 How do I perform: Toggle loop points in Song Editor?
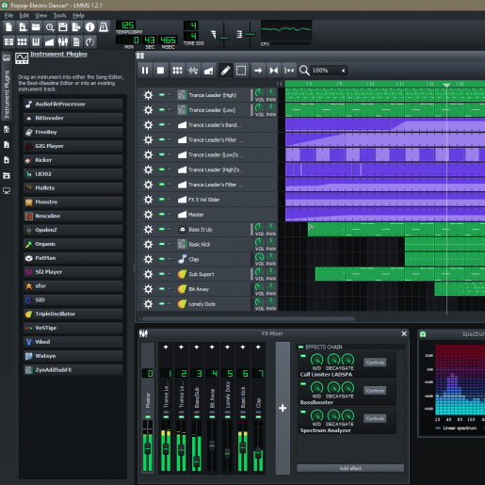[x=274, y=71]
